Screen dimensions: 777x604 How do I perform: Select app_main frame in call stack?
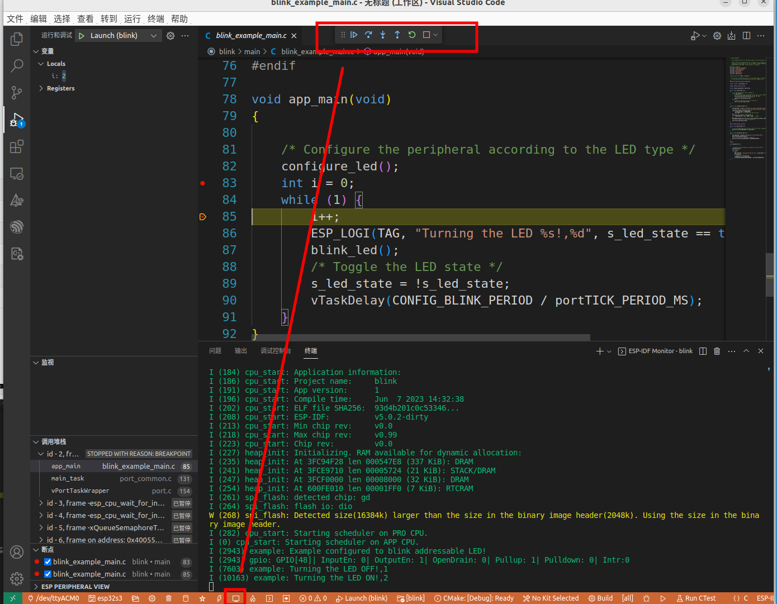click(x=114, y=466)
